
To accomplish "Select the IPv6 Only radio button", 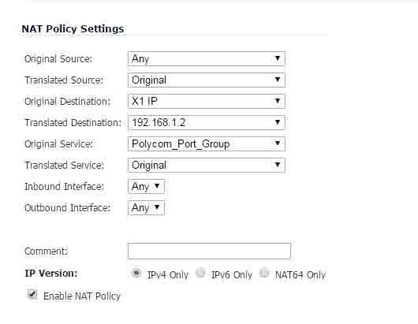I will 200,273.
